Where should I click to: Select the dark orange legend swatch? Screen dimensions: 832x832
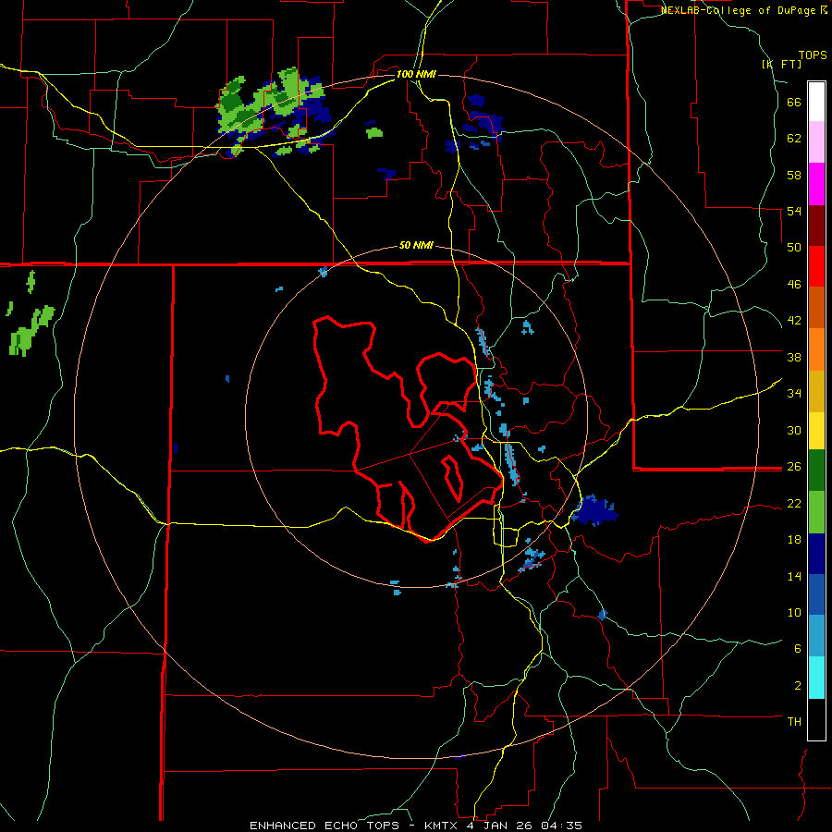pos(816,308)
